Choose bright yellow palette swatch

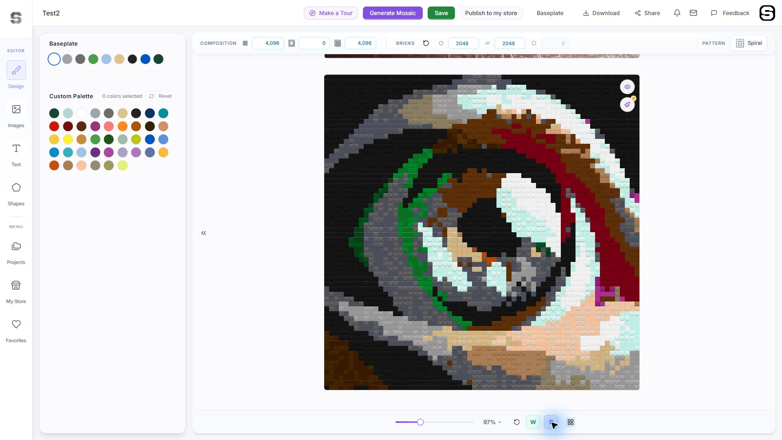[68, 139]
